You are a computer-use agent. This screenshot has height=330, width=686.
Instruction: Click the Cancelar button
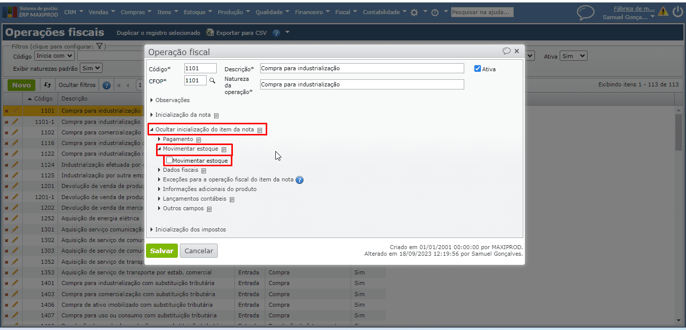(199, 251)
